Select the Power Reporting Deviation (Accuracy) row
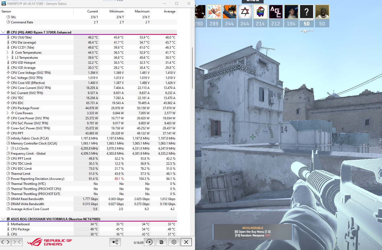The image size is (382, 250). click(88, 179)
